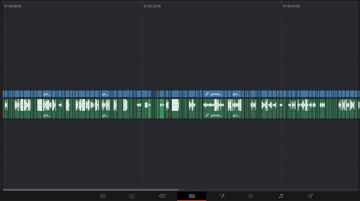Click link icon on green 'prime...' audio clip
The image size is (360, 201).
(x=207, y=115)
